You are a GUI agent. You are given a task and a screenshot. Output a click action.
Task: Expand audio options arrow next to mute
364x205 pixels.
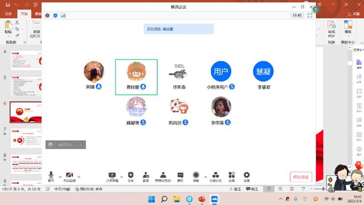[60, 177]
